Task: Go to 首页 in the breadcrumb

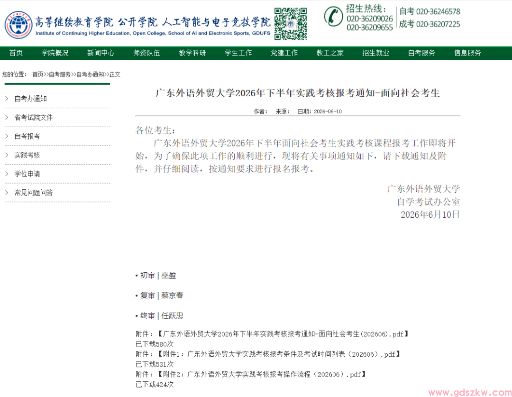Action: coord(37,74)
